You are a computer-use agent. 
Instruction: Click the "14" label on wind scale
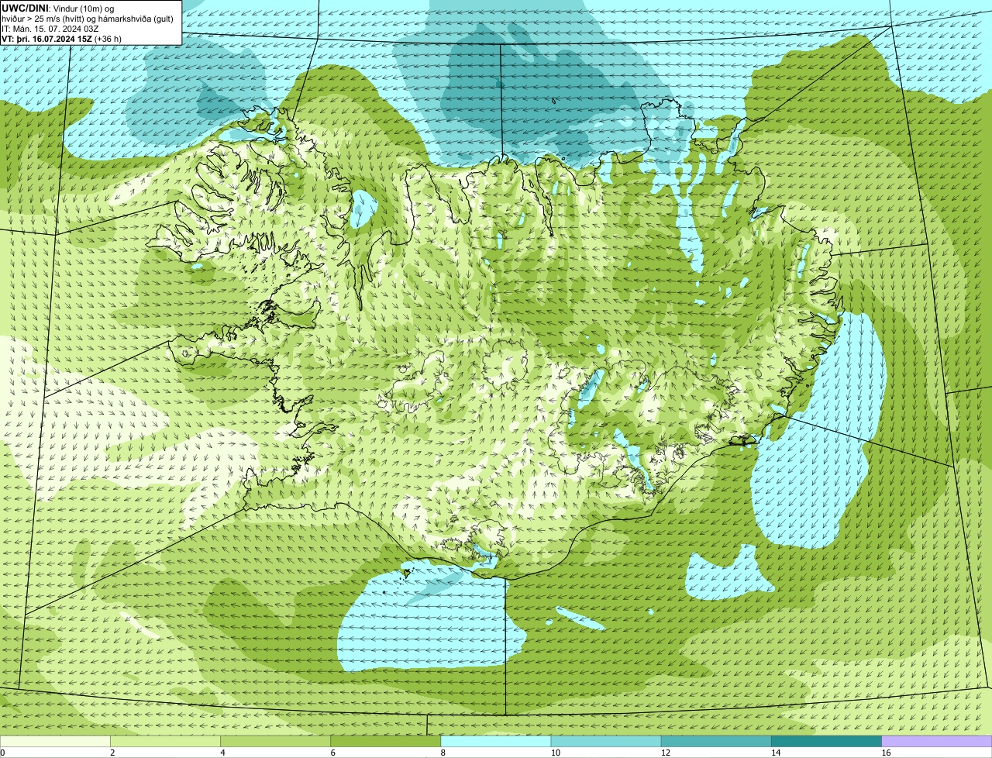pos(775,753)
